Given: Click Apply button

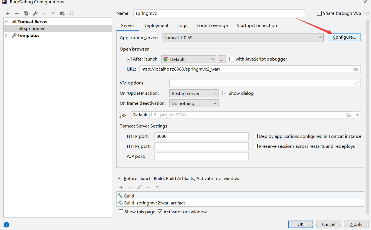Looking at the screenshot, I should click(357, 224).
